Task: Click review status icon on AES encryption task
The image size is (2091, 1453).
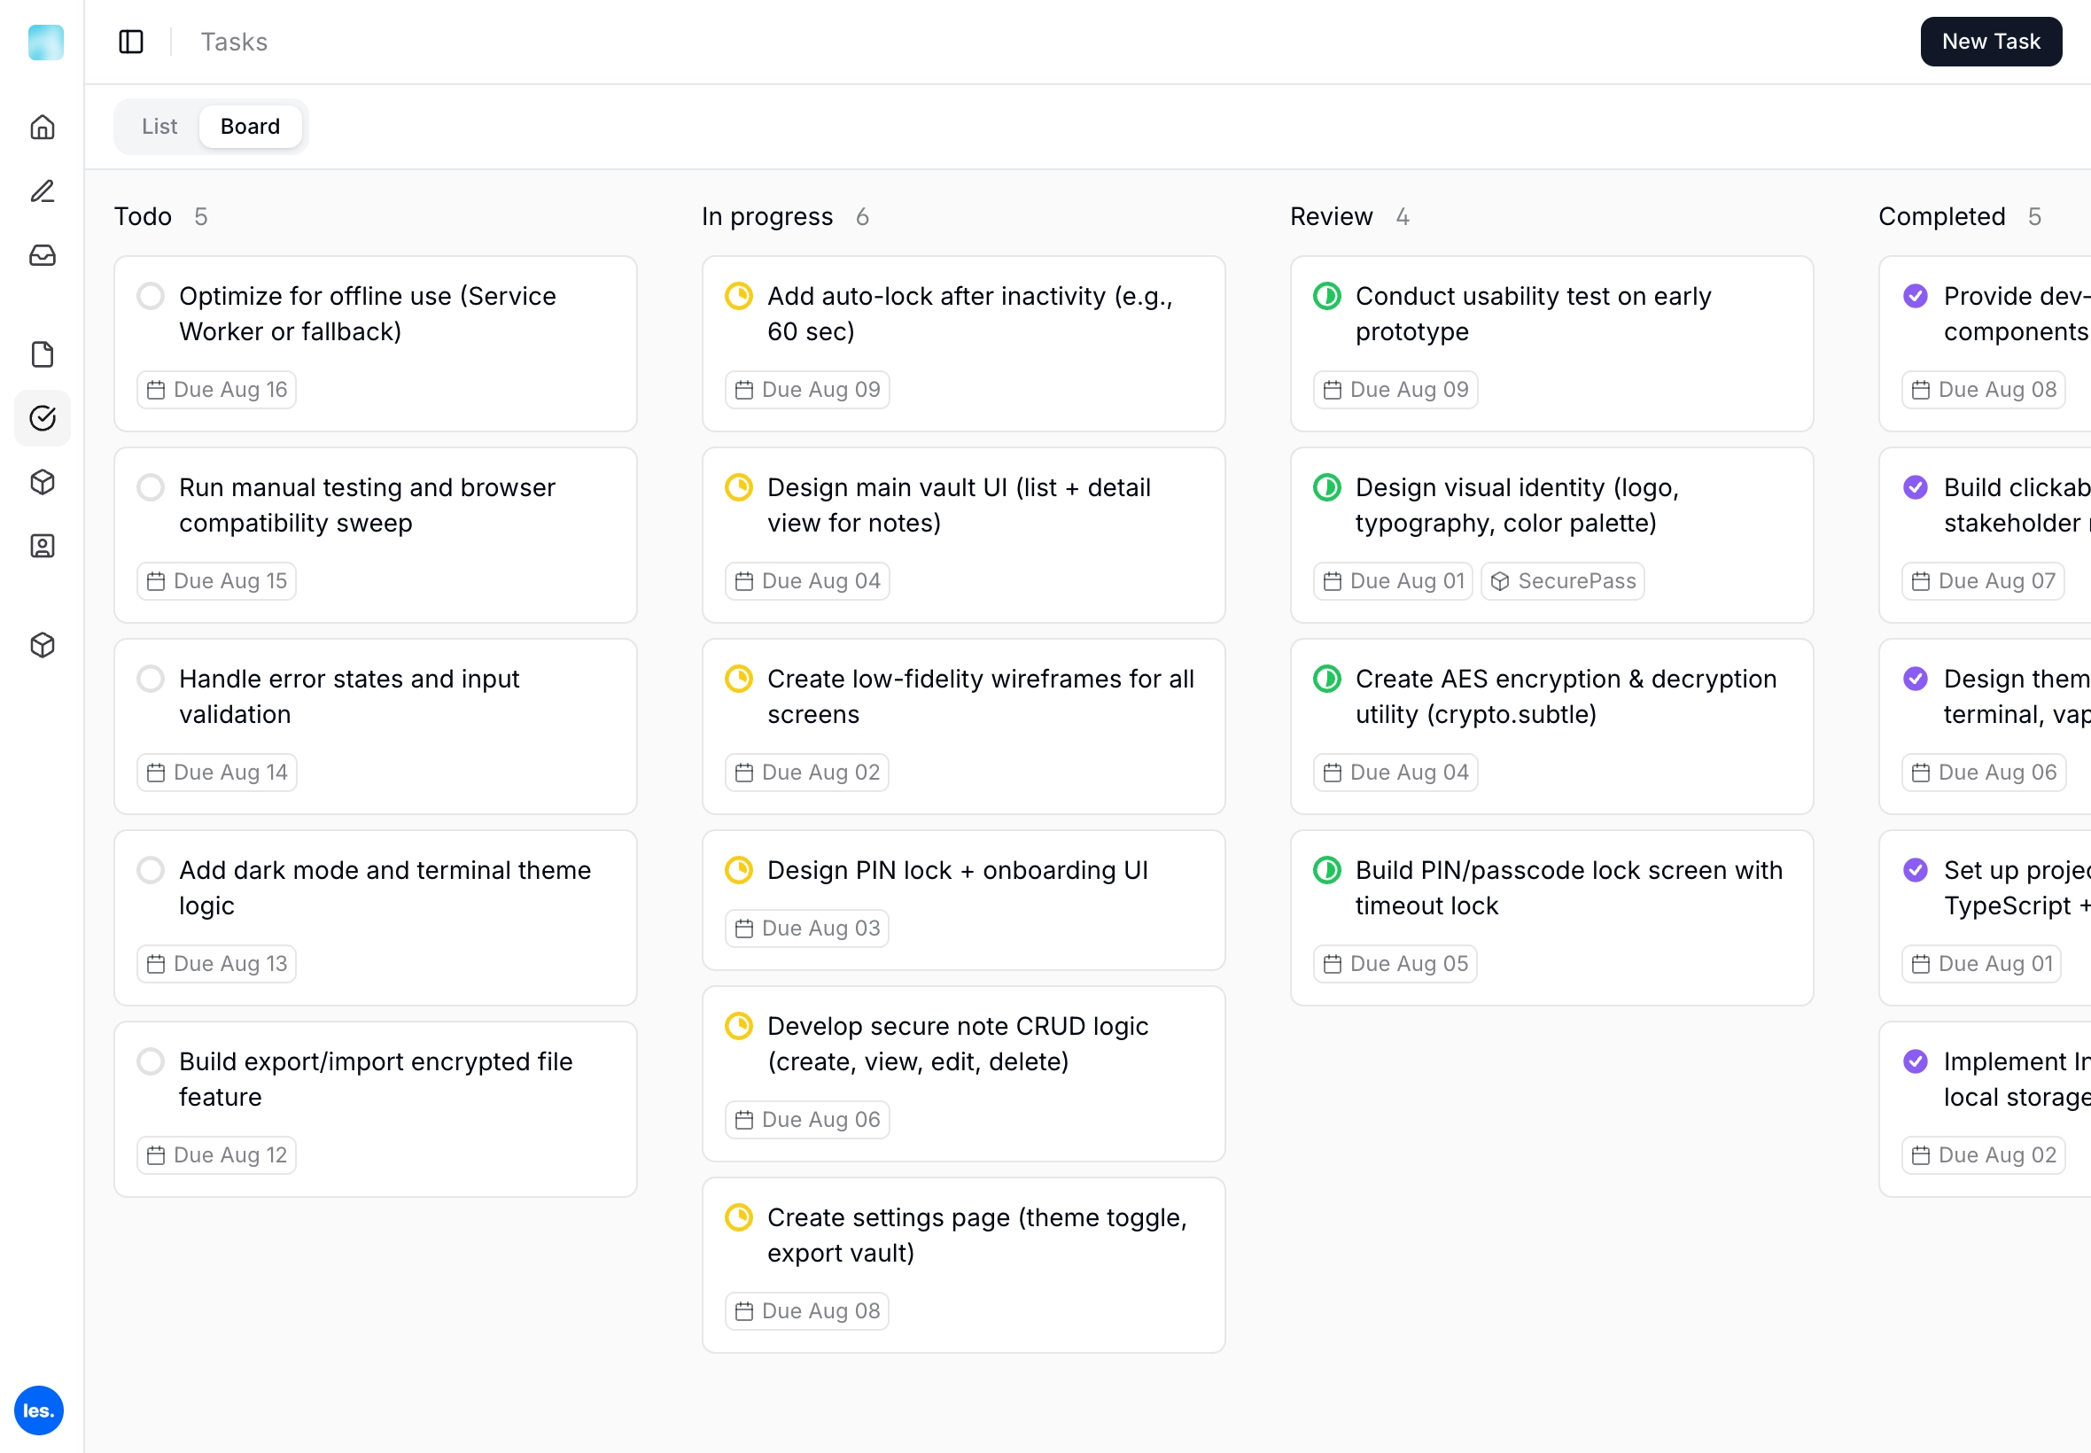Action: [1326, 679]
